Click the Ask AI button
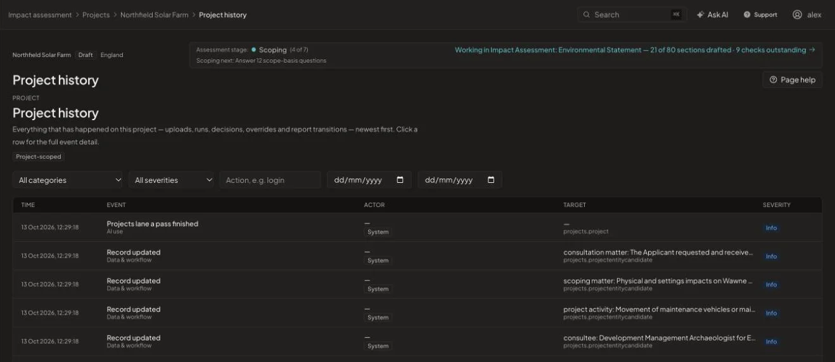The image size is (835, 362). (x=712, y=15)
